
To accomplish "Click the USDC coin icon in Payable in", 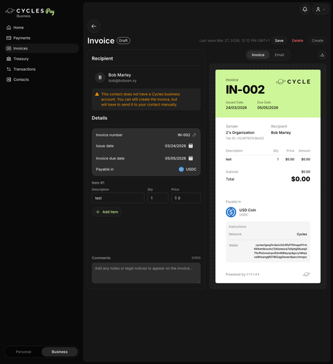I will pyautogui.click(x=181, y=170).
